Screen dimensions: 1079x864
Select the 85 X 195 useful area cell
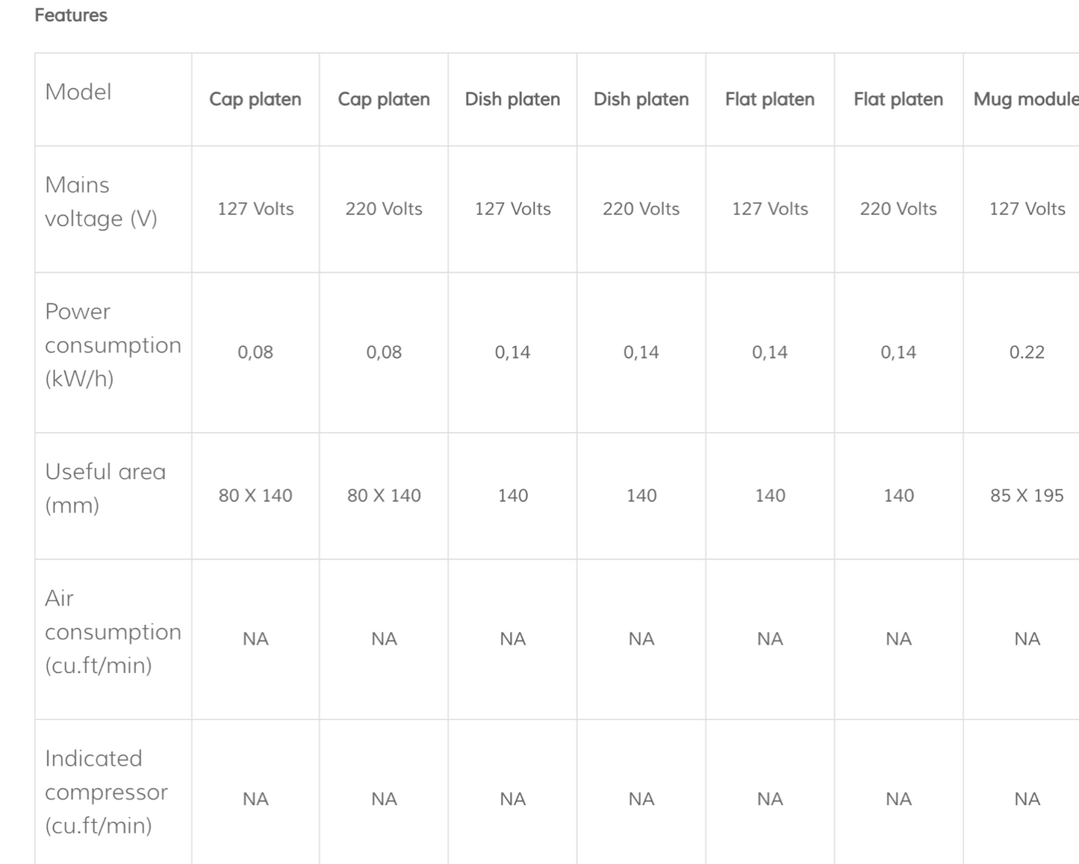click(x=1027, y=495)
